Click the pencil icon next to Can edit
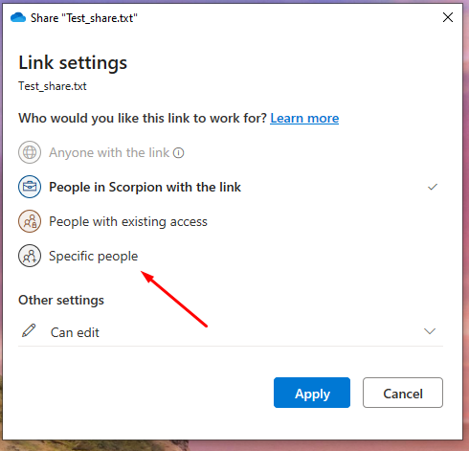The height and width of the screenshot is (451, 469). 29,330
